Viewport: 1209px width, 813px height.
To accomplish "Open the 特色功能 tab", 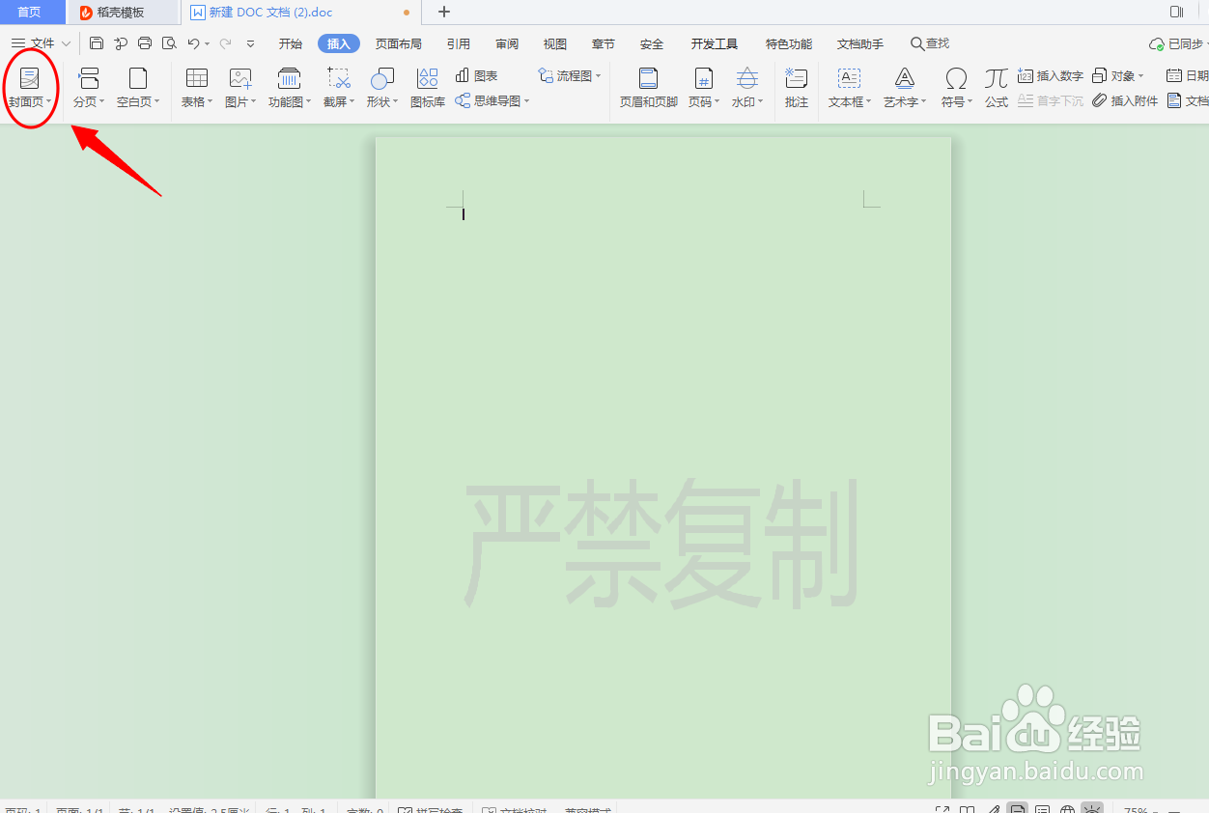I will (789, 43).
